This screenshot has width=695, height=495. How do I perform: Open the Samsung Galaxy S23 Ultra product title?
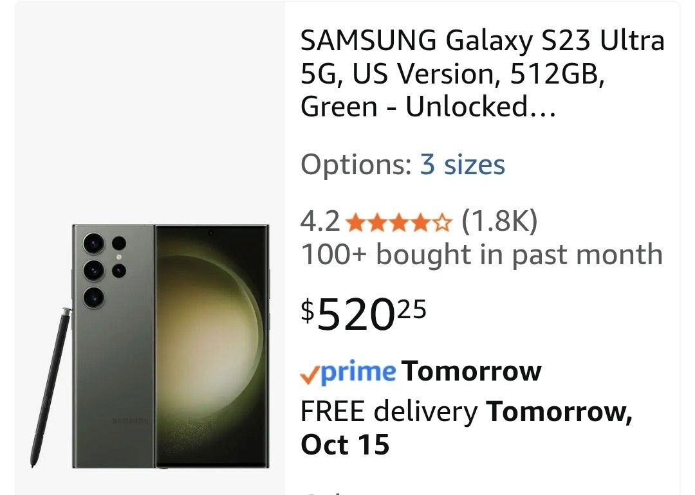483,74
